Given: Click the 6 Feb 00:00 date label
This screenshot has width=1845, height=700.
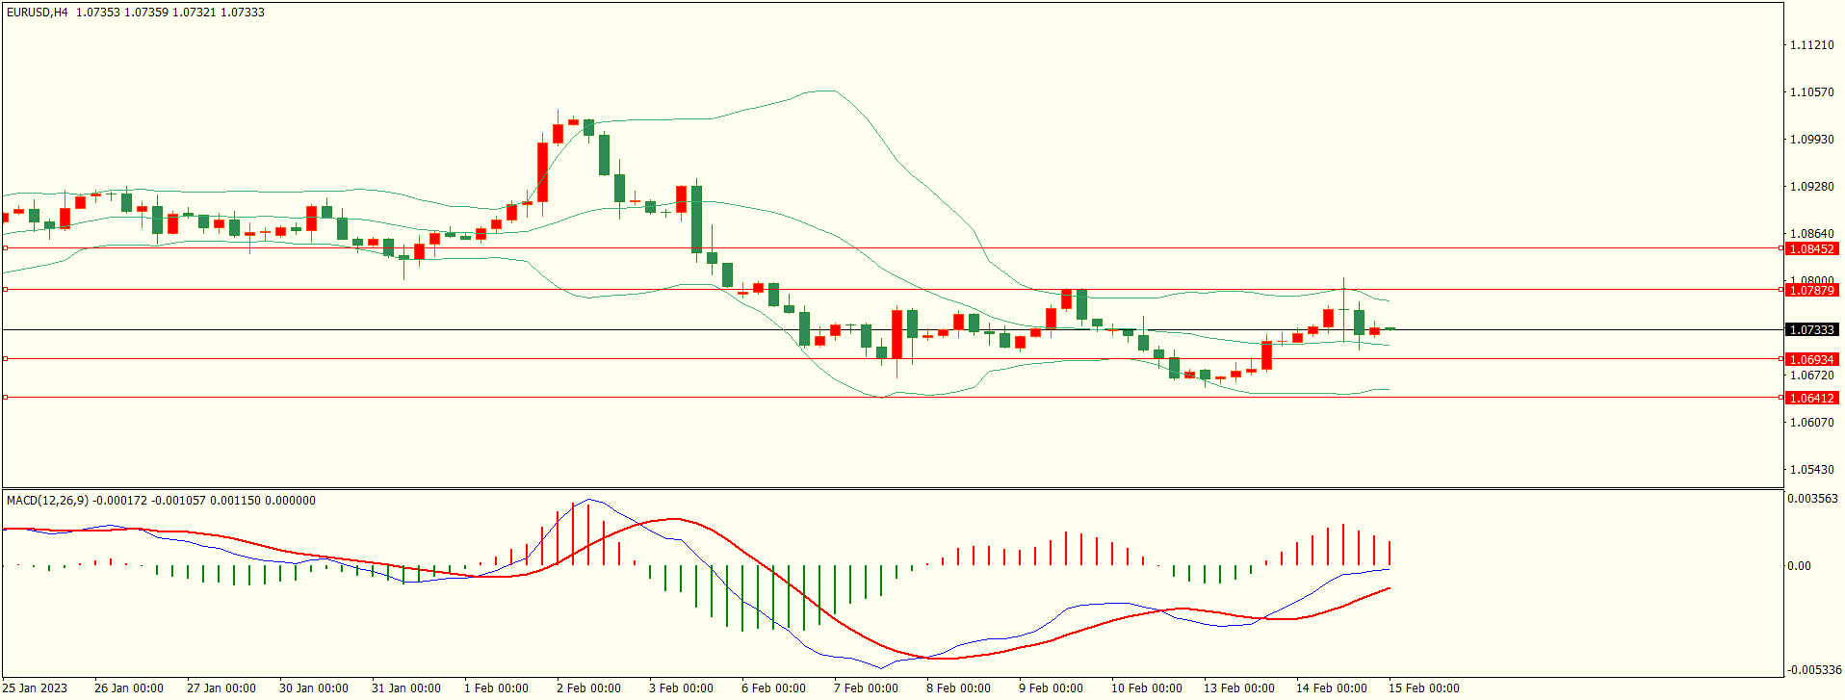Looking at the screenshot, I should [773, 688].
